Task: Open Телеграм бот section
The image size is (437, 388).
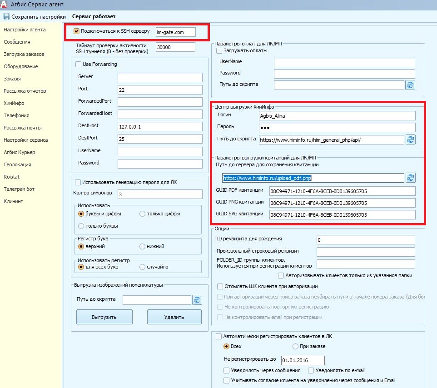Action: tap(19, 189)
